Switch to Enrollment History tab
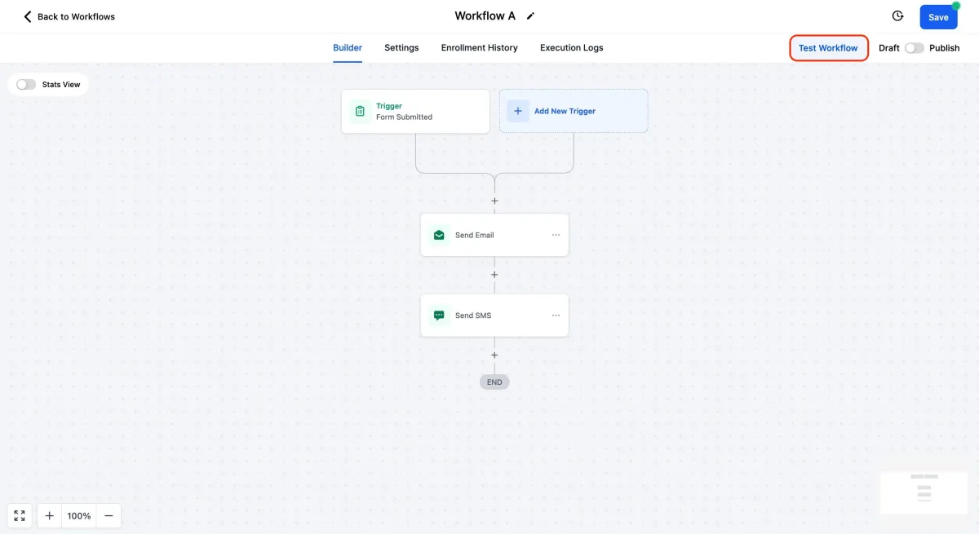979x534 pixels. 480,48
